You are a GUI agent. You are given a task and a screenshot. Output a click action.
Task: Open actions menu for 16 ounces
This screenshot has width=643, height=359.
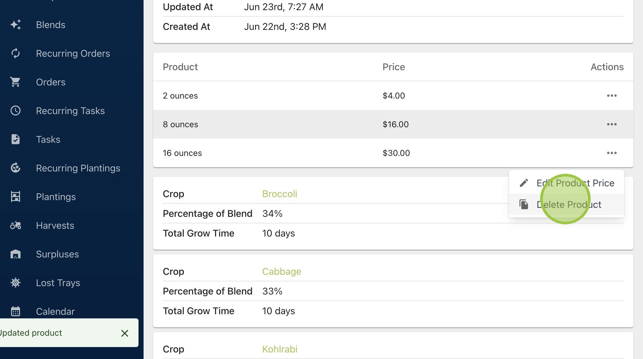[x=612, y=153]
